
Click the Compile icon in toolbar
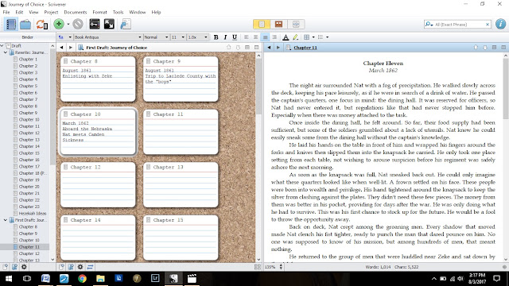pyautogui.click(x=126, y=25)
